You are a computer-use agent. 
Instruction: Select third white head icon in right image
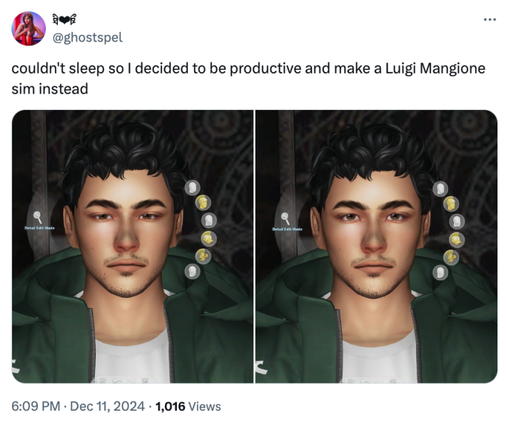(x=457, y=221)
